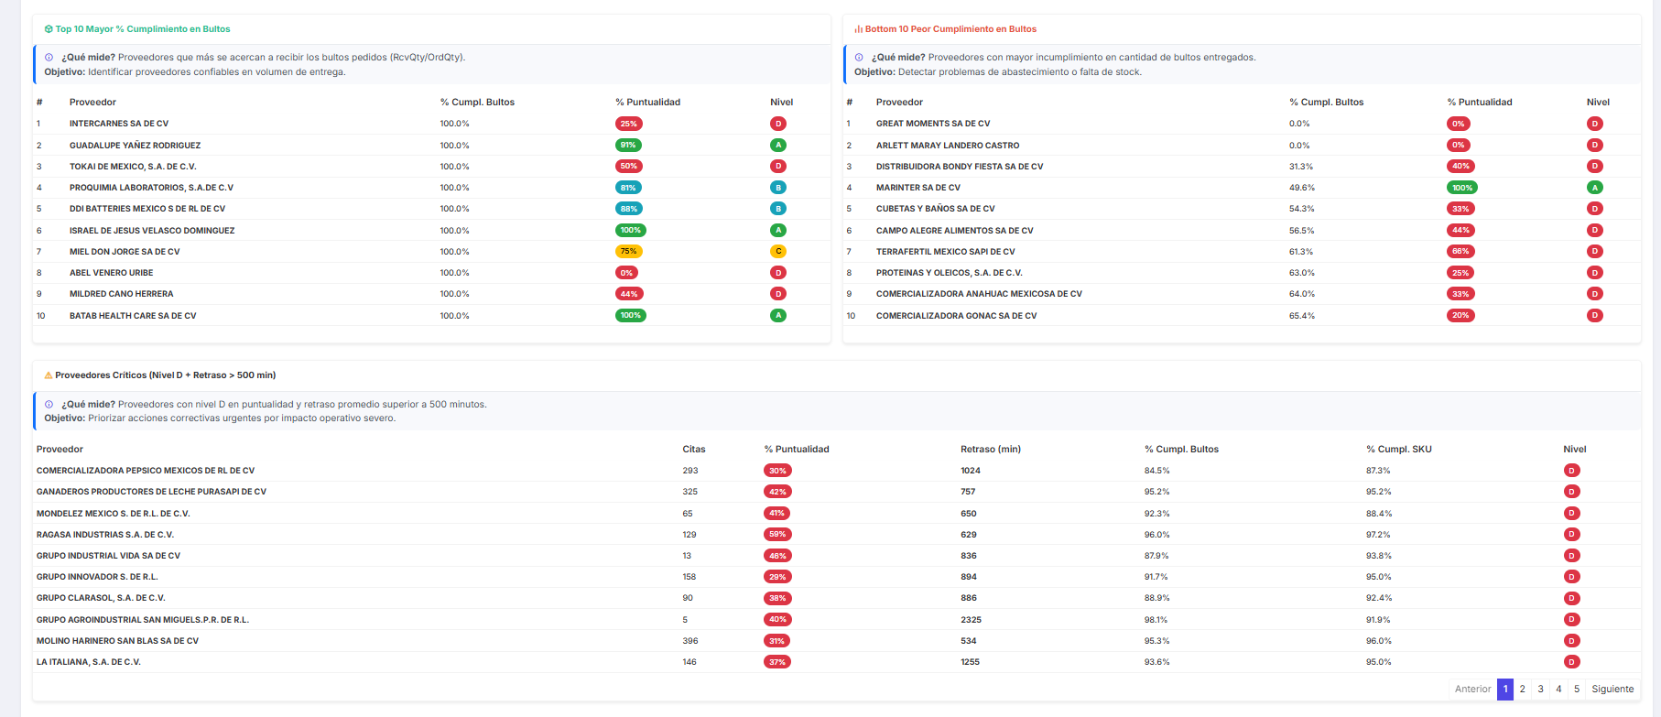1661x717 pixels.
Task: Click Nivel A badge for GUADALUPE YAÑEZ RODRIGUEZ
Action: [778, 146]
